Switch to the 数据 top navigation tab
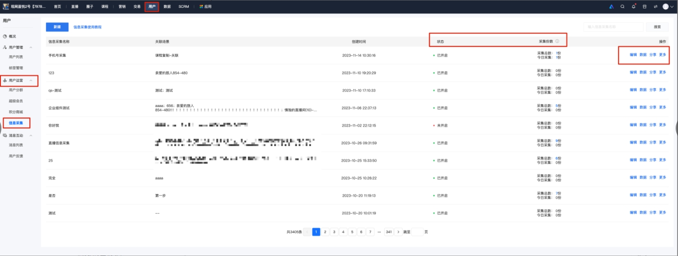678x256 pixels. tap(167, 7)
